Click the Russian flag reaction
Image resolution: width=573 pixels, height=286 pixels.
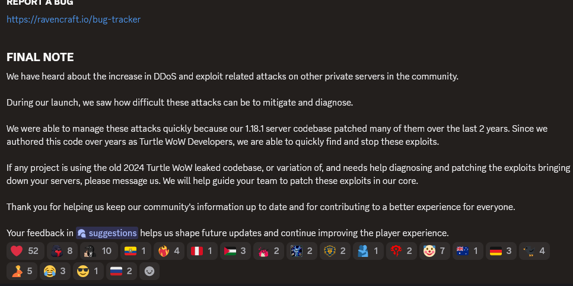122,271
